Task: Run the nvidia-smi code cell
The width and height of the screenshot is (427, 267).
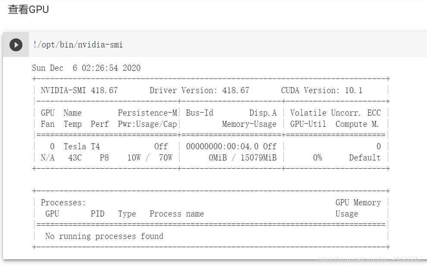Action: point(16,45)
